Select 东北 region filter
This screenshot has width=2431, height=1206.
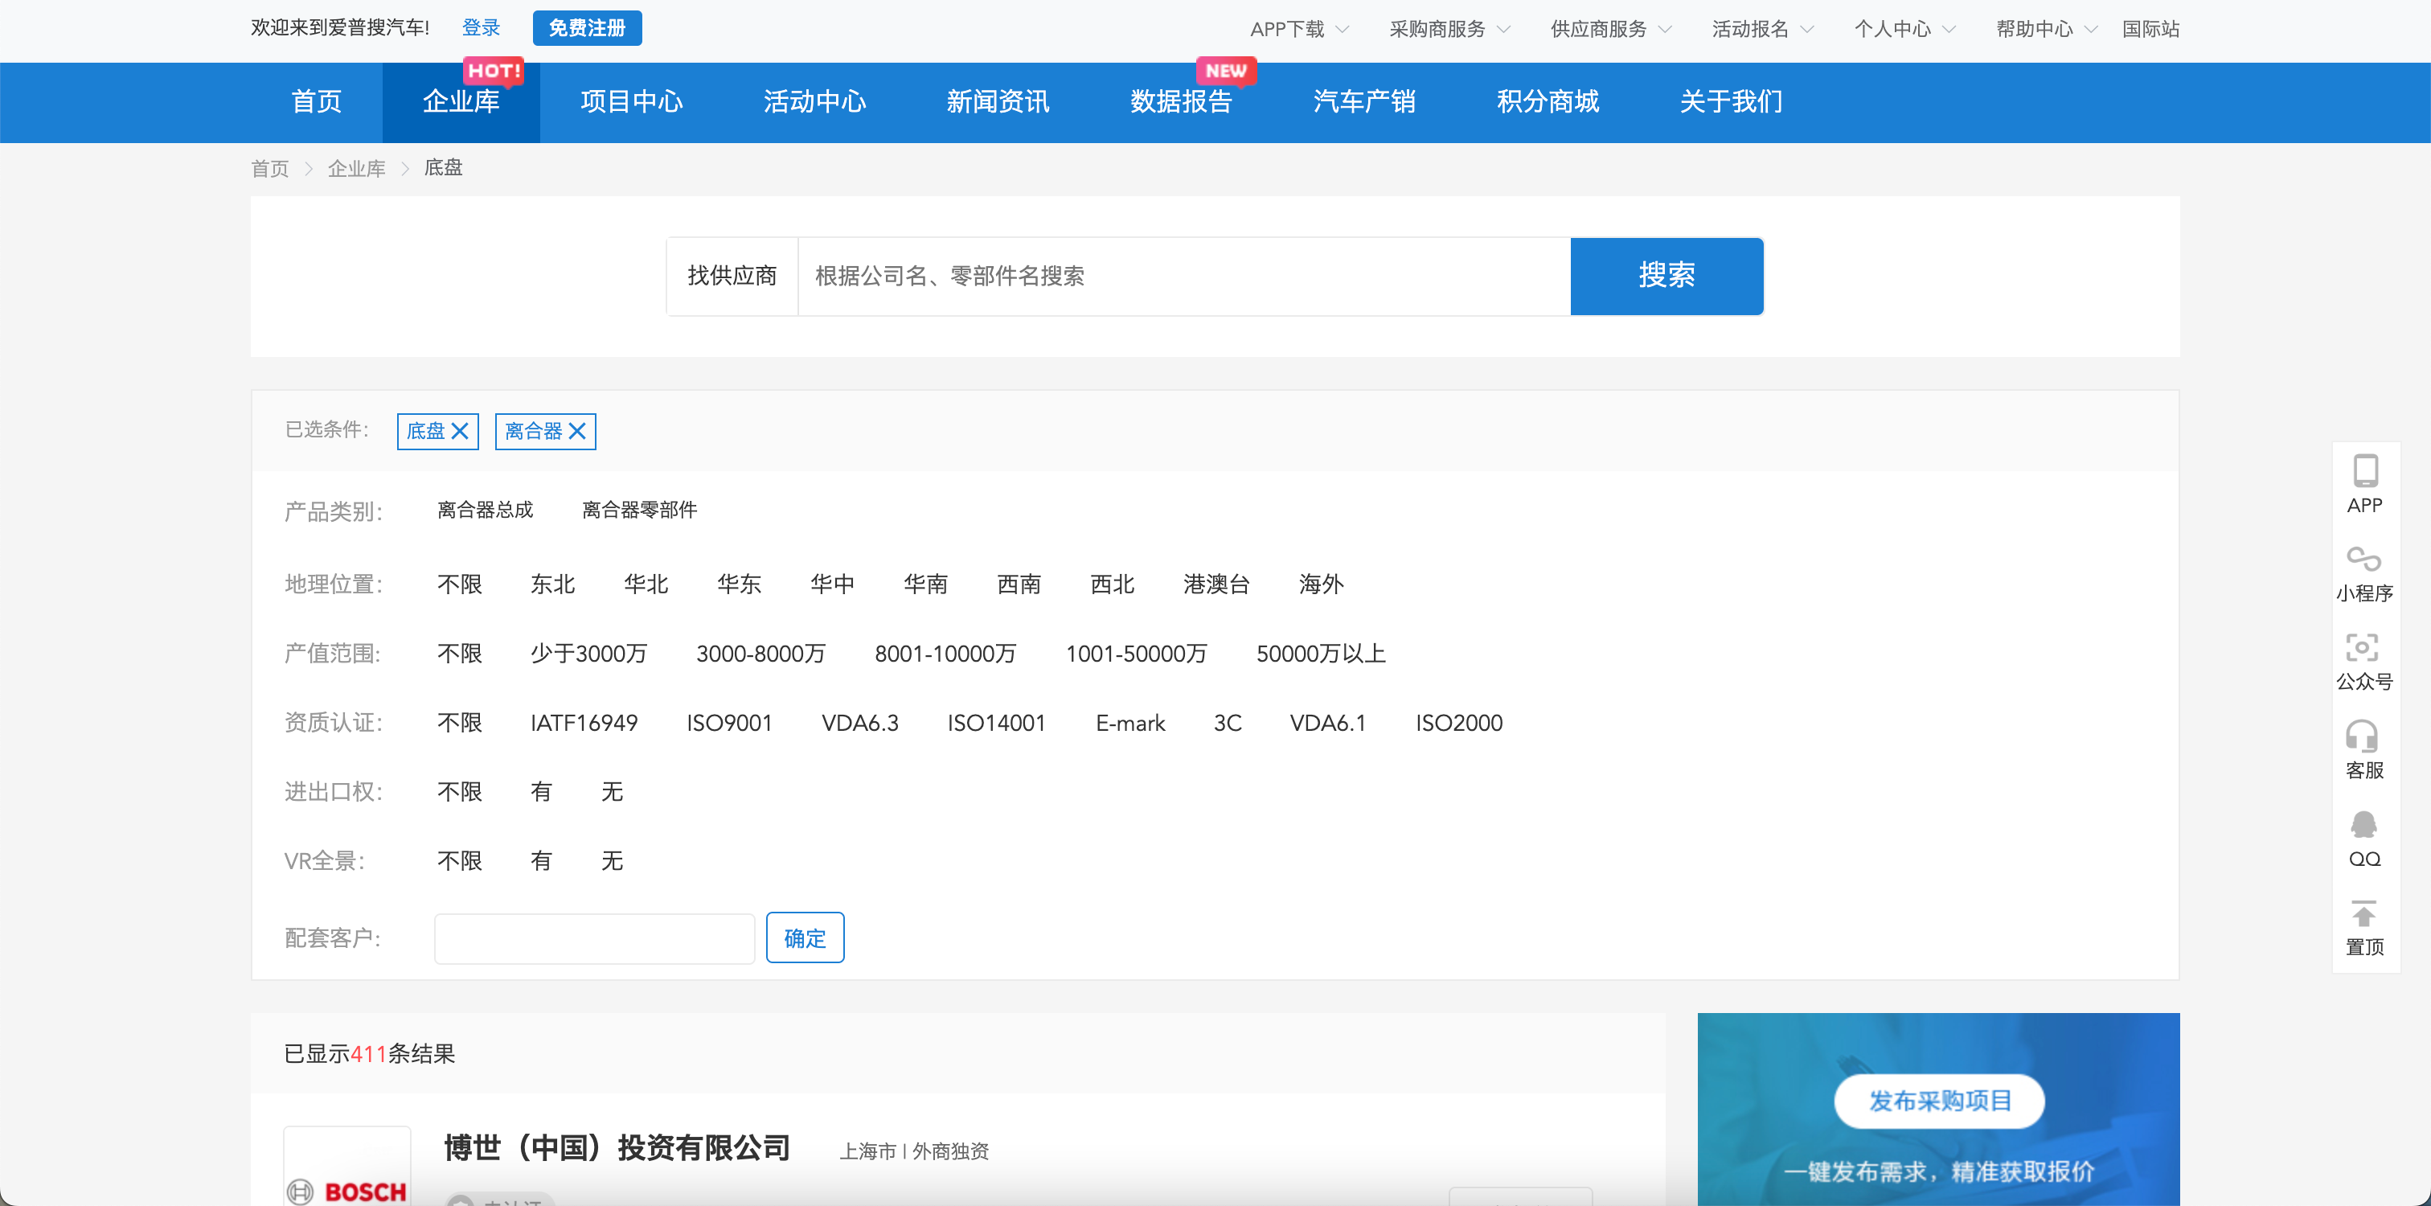pos(552,585)
